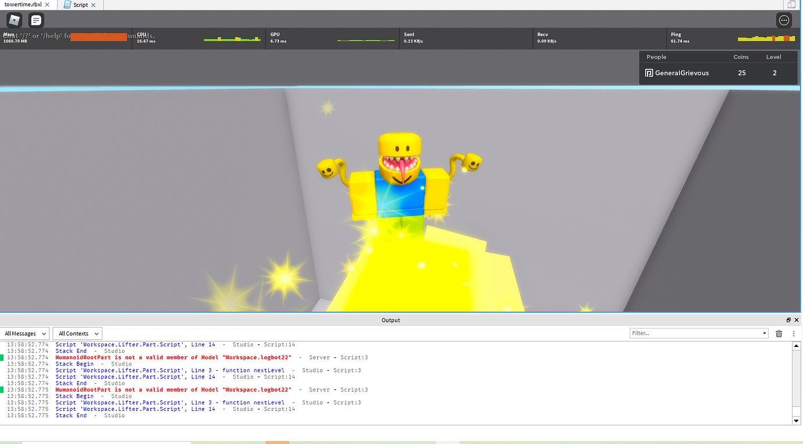Toggle the in-game chat icon
Viewport: 803px width, 444px height.
(36, 20)
